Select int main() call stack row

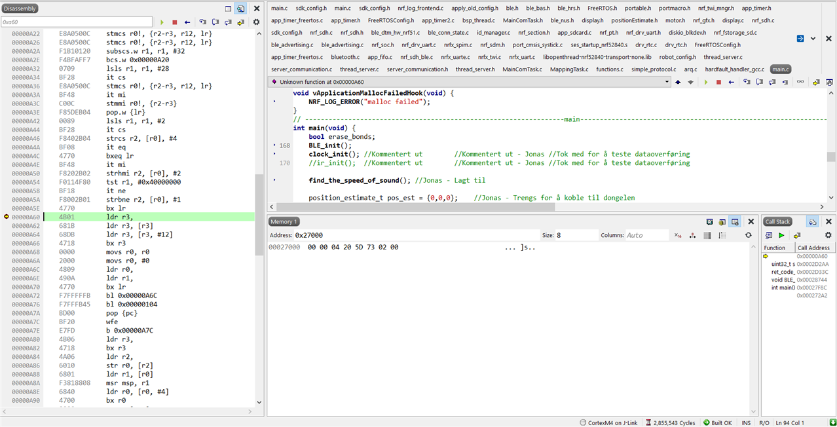click(798, 288)
